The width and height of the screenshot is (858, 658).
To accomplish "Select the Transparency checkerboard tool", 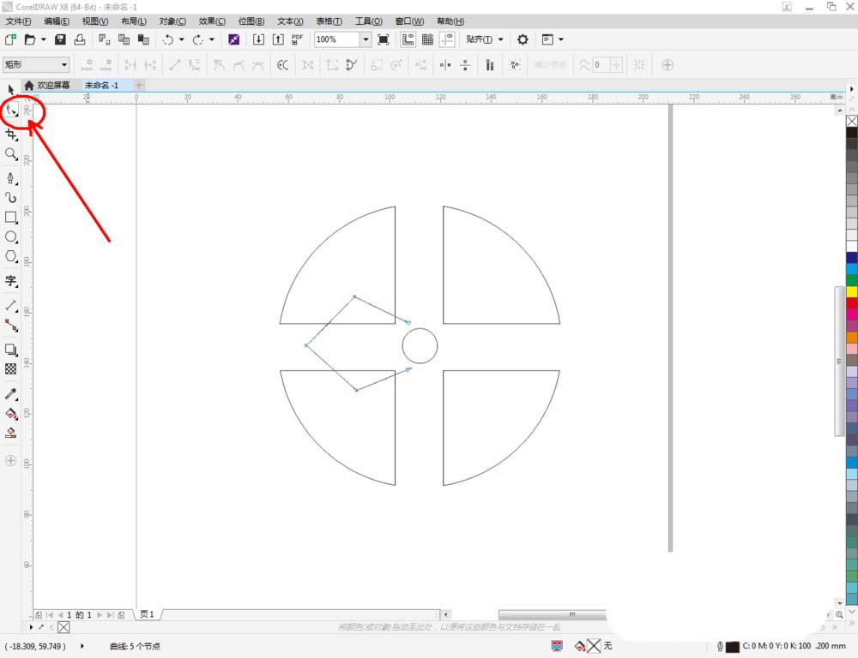I will pyautogui.click(x=10, y=369).
